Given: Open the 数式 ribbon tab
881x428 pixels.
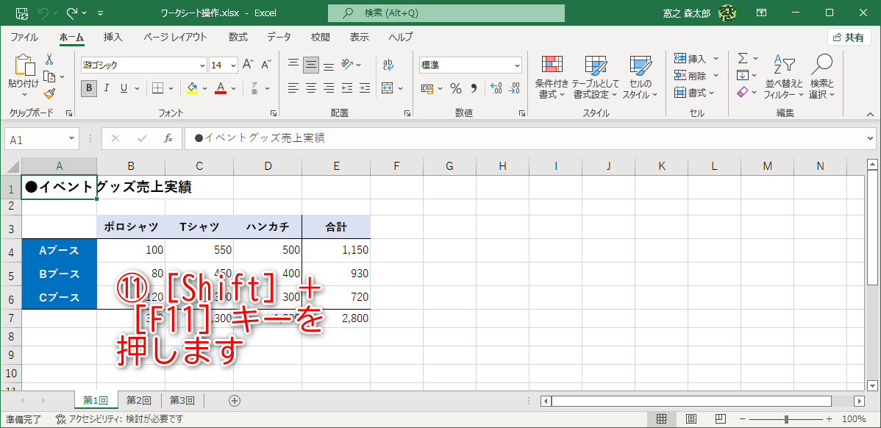Looking at the screenshot, I should point(238,37).
